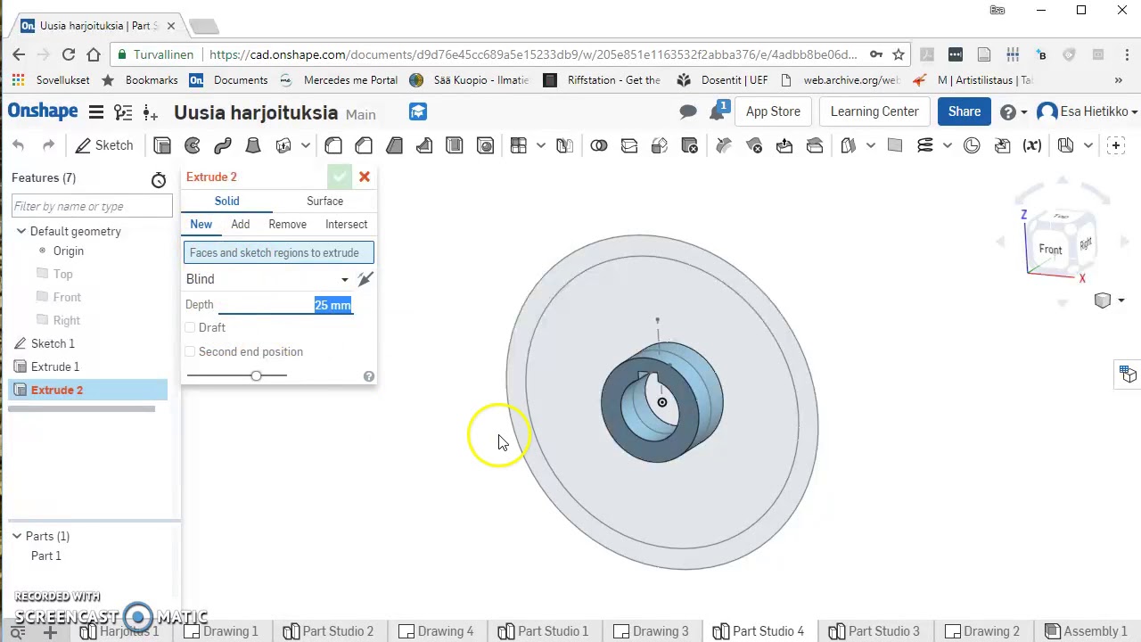Select the Boolean tool
The image size is (1141, 642).
(x=599, y=145)
